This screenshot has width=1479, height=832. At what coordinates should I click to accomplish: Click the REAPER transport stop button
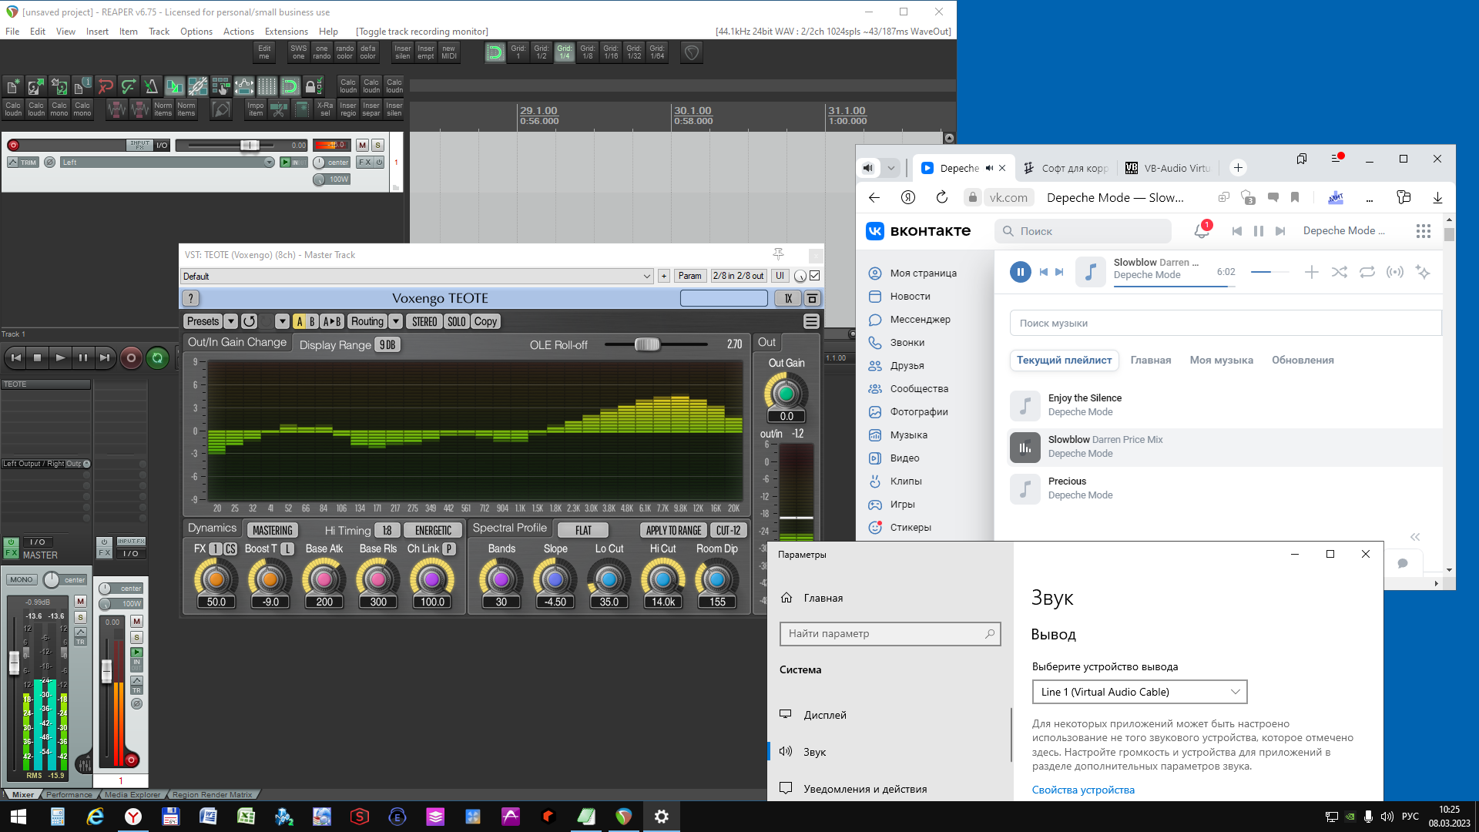point(37,357)
